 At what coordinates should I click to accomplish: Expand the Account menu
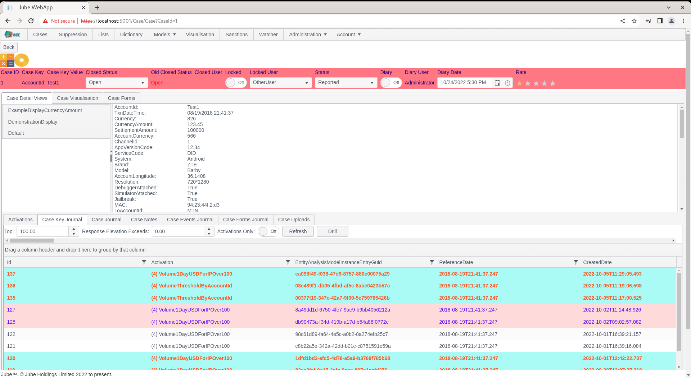point(348,34)
